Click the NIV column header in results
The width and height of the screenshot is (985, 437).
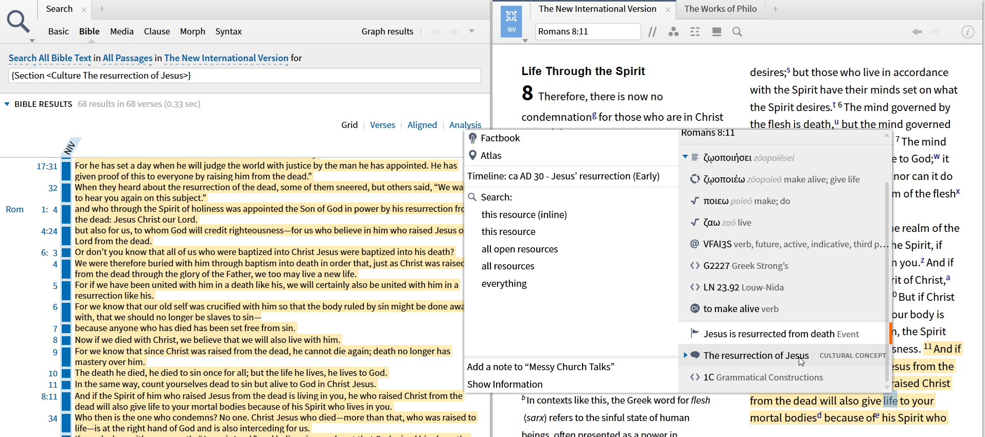tap(70, 148)
